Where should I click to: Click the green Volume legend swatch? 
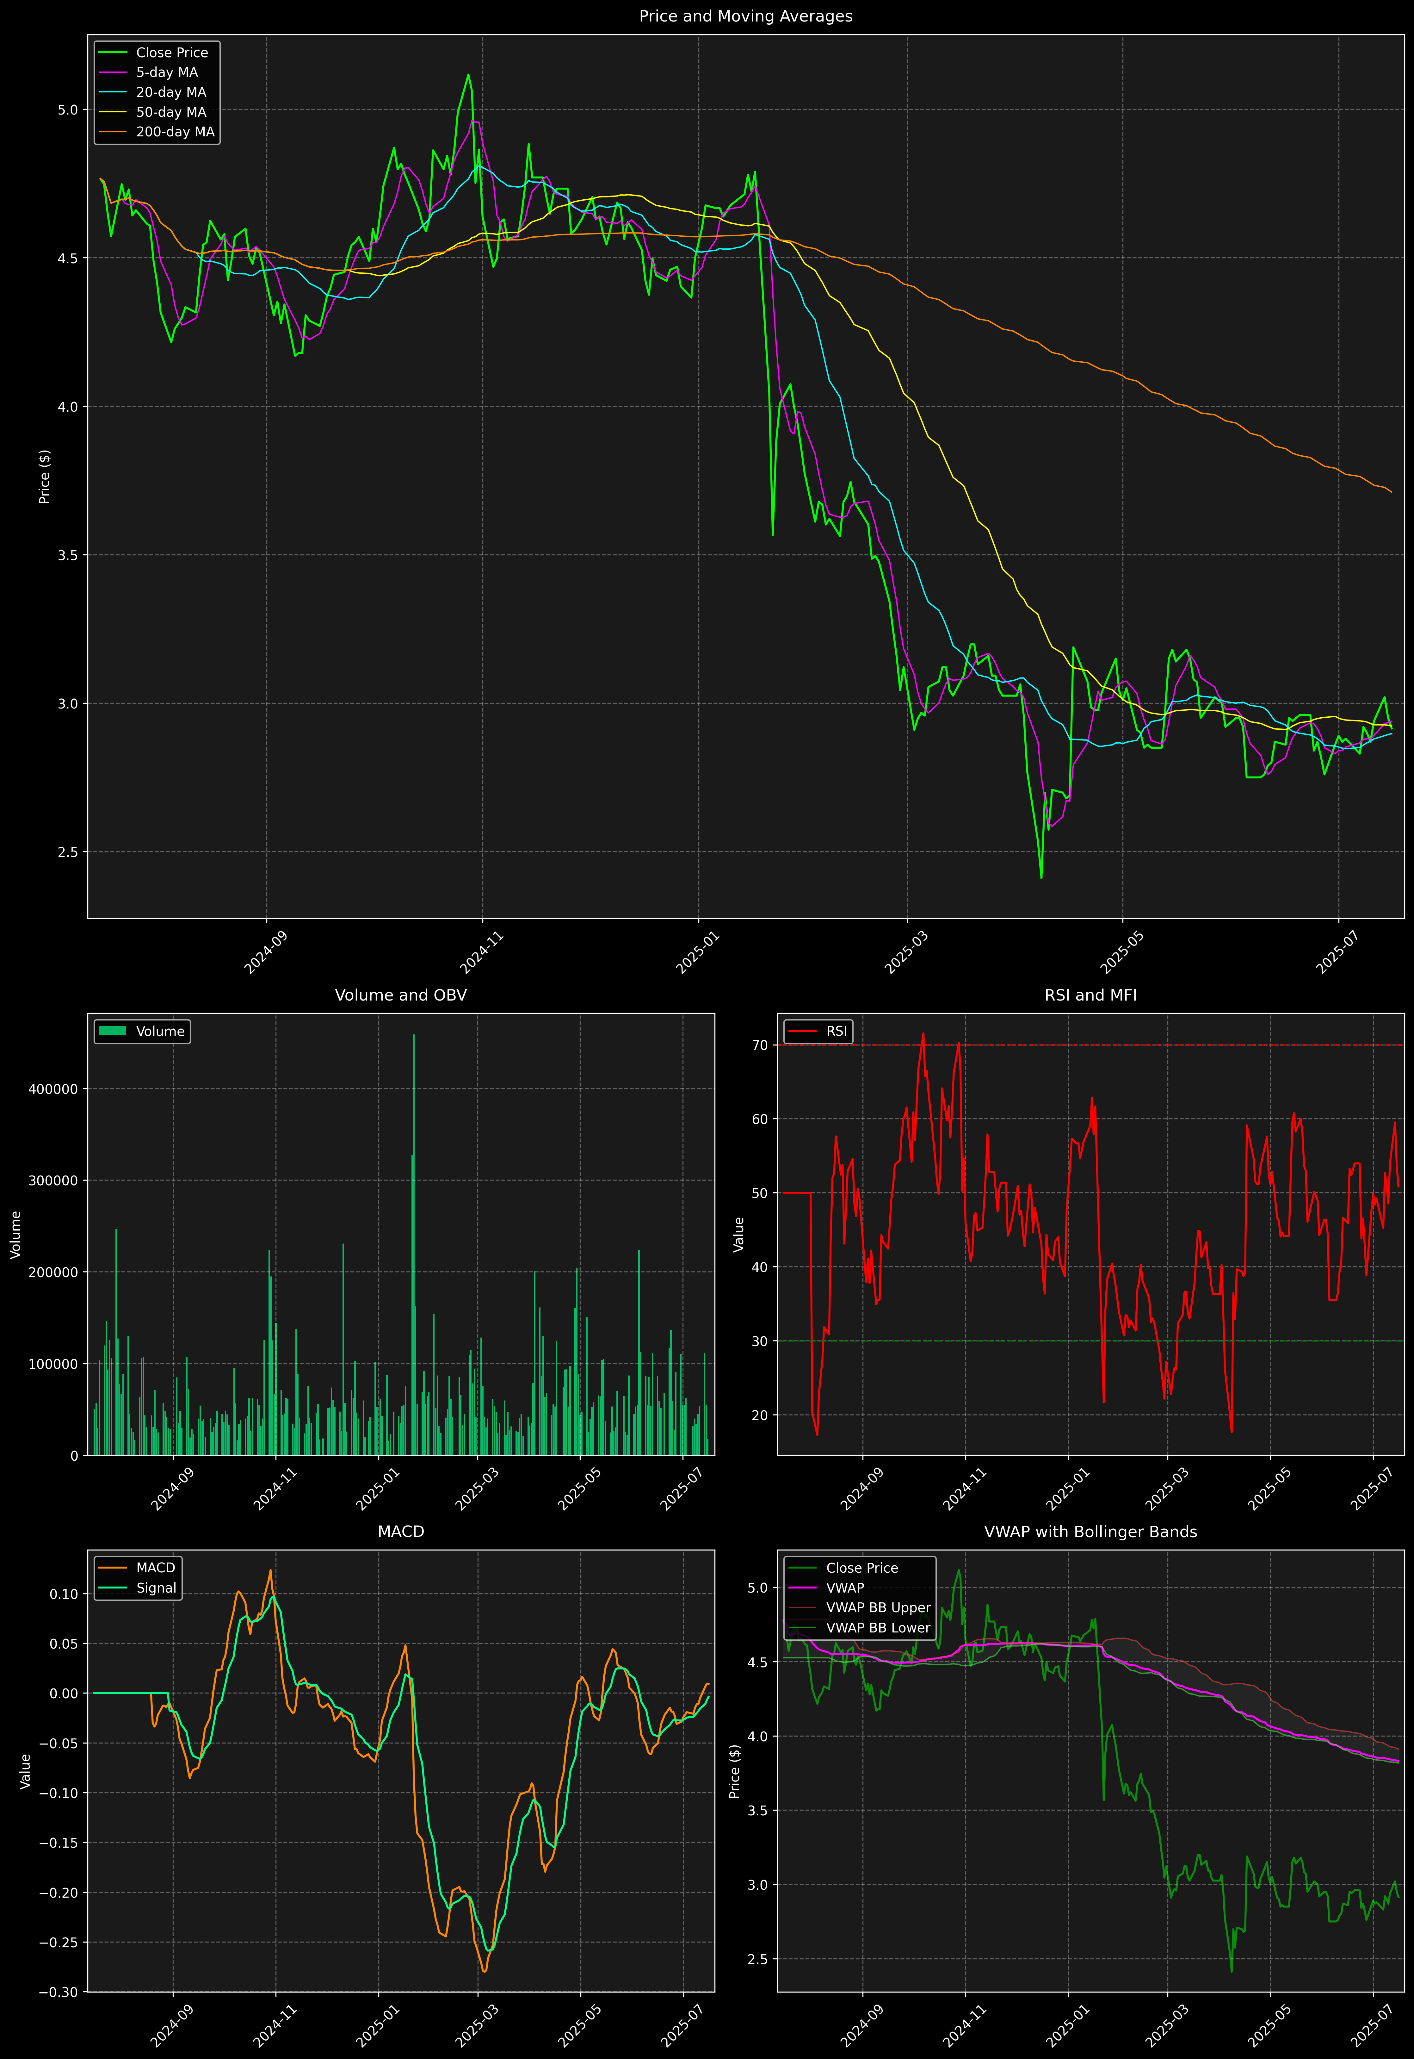113,1031
